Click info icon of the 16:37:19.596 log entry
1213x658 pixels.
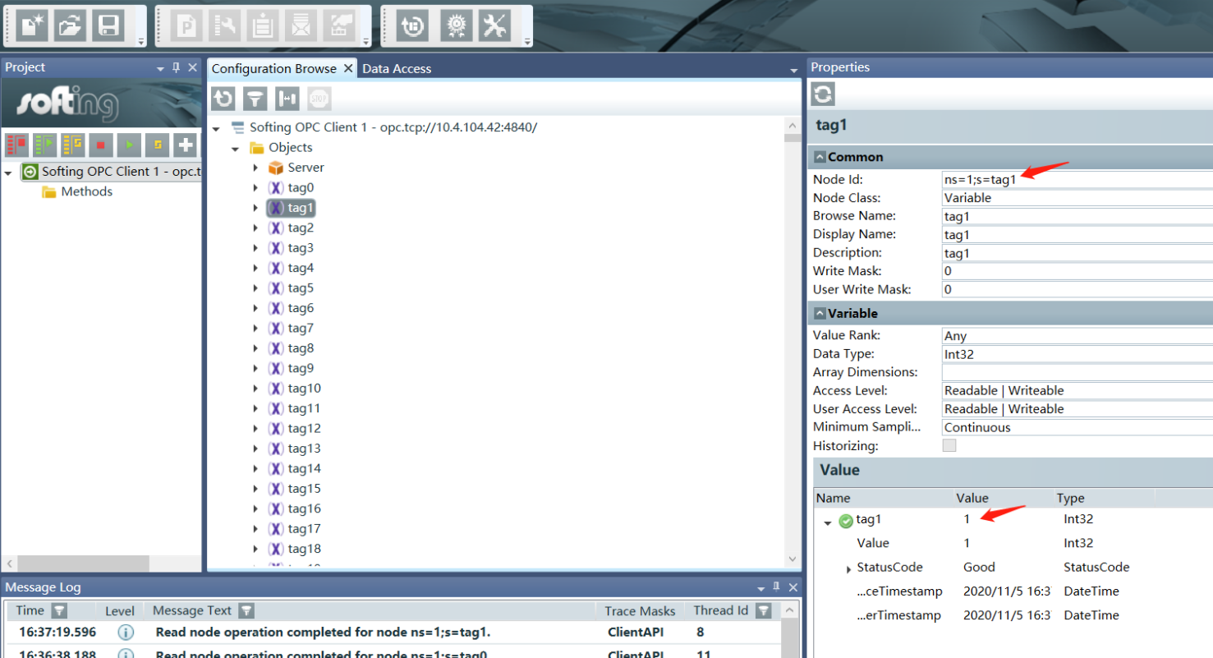coord(126,633)
